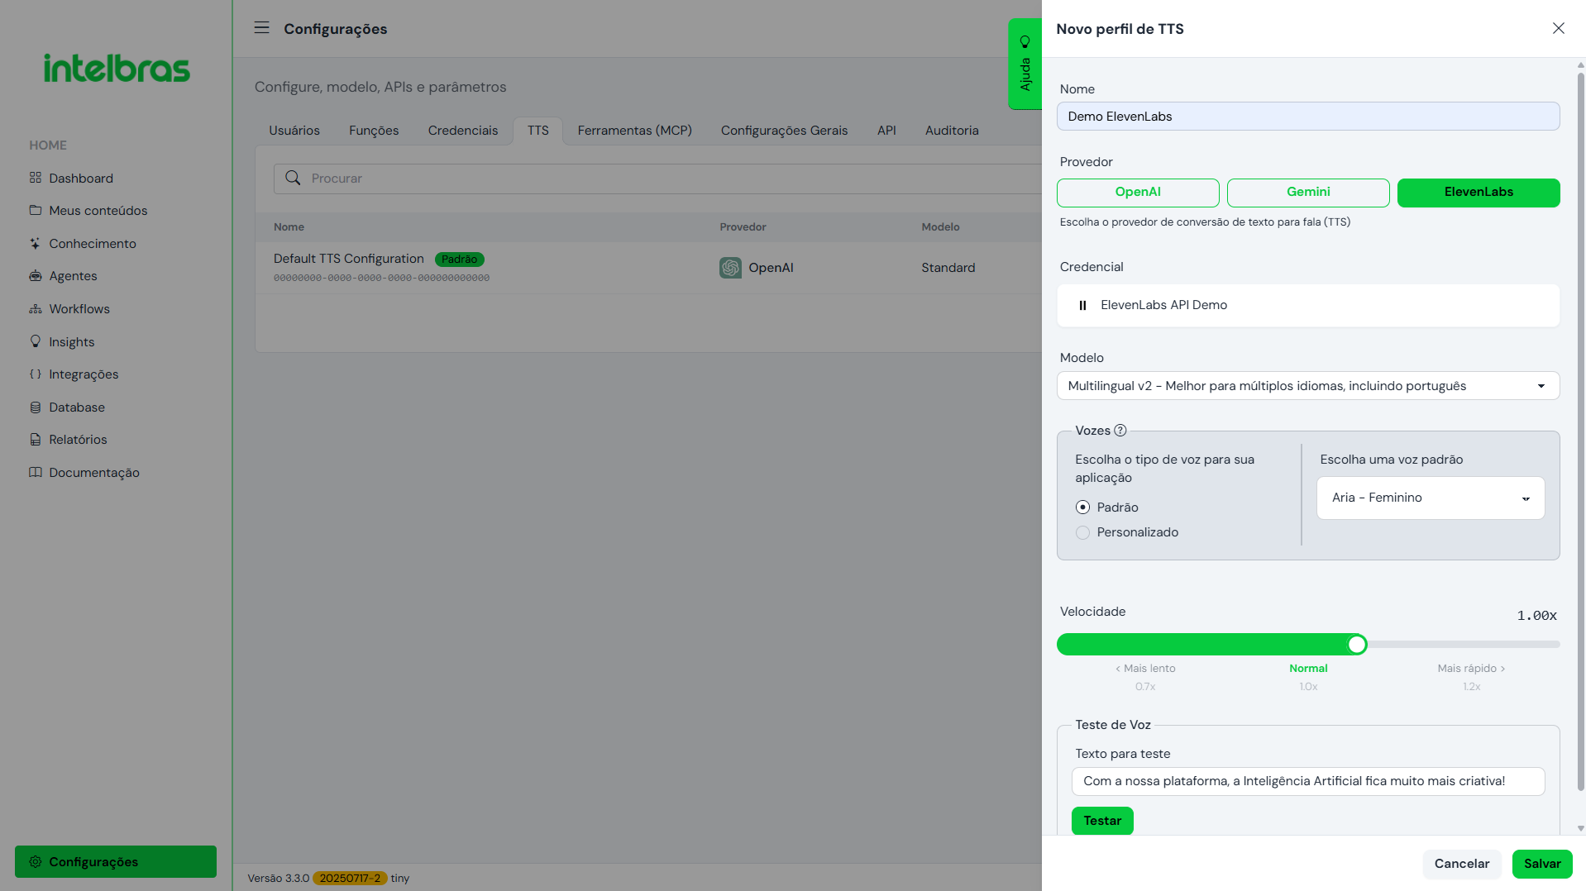The height and width of the screenshot is (891, 1586).
Task: Choose Gemini as provider
Action: pyautogui.click(x=1308, y=193)
